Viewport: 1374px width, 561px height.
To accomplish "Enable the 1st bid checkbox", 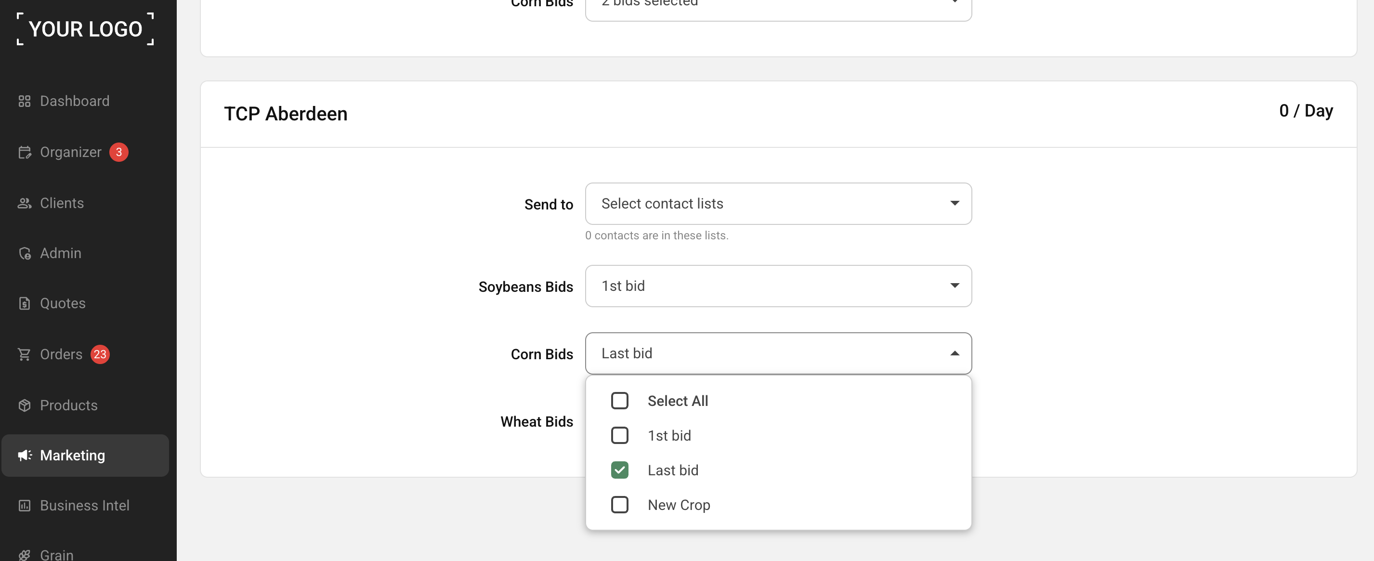I will (619, 435).
